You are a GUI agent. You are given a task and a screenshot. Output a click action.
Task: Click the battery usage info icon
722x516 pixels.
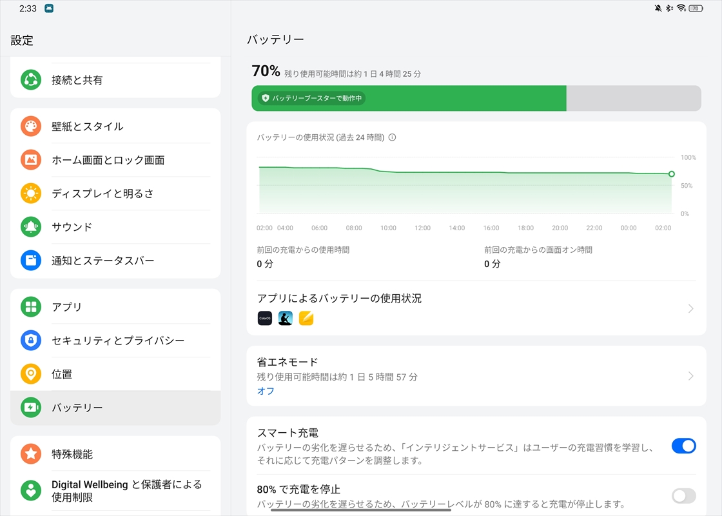coord(393,137)
